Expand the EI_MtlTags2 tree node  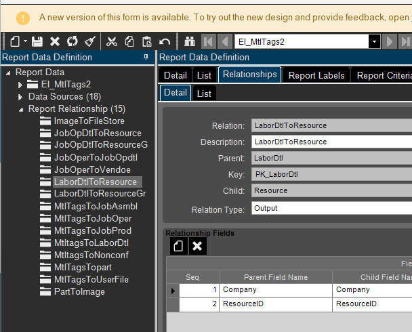tap(20, 85)
